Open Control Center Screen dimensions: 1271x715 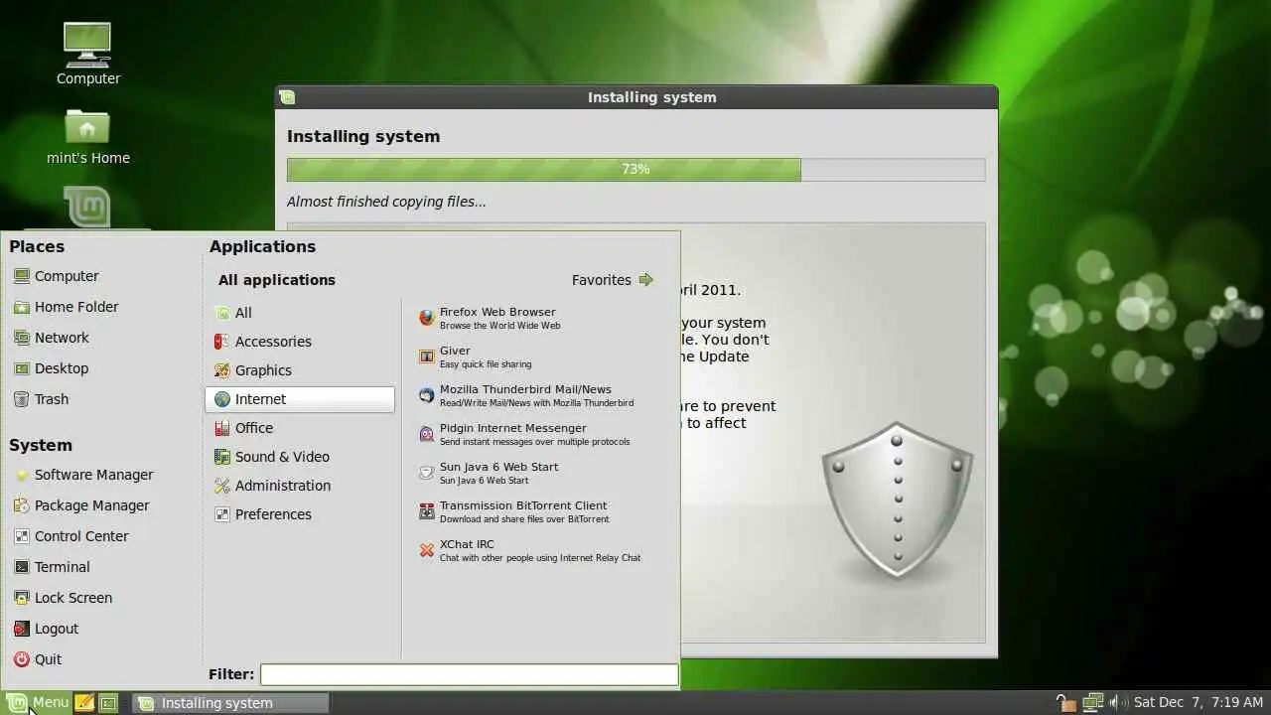point(71,536)
